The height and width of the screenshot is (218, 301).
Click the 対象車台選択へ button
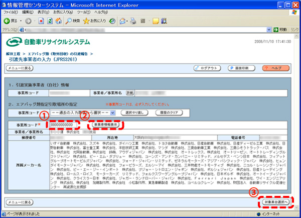[x=276, y=202]
